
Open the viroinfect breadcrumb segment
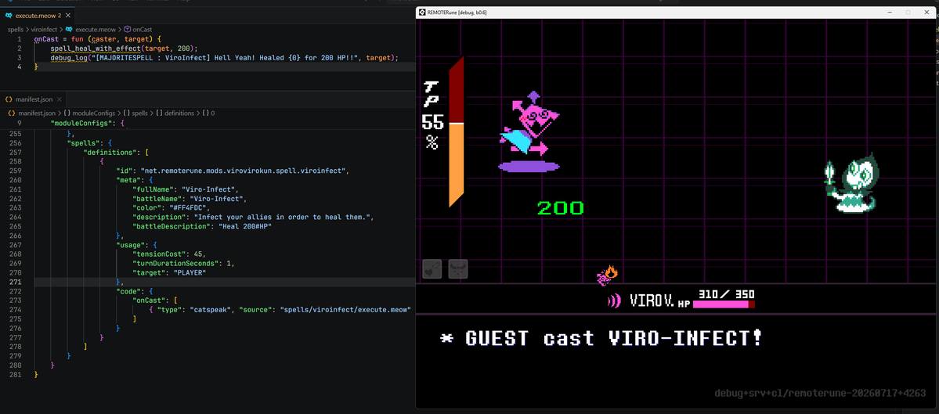click(45, 29)
